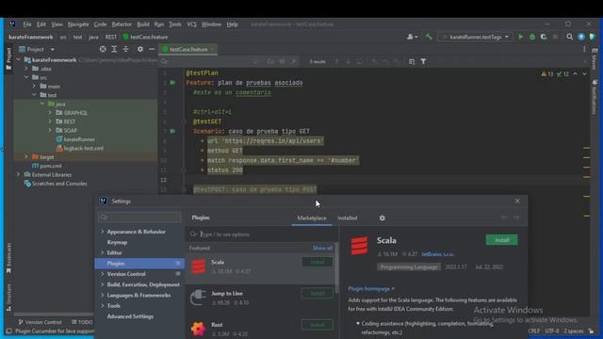Open Notifications tool window on right edge

click(x=595, y=97)
